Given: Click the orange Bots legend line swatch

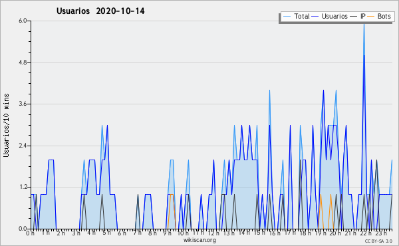Looking at the screenshot, I should [x=371, y=17].
